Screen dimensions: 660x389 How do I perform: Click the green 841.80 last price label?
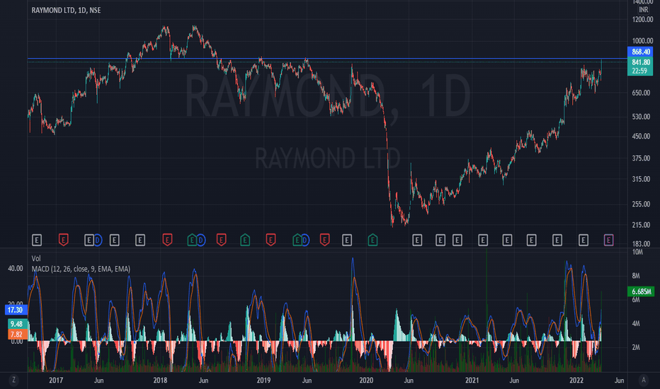click(x=640, y=62)
